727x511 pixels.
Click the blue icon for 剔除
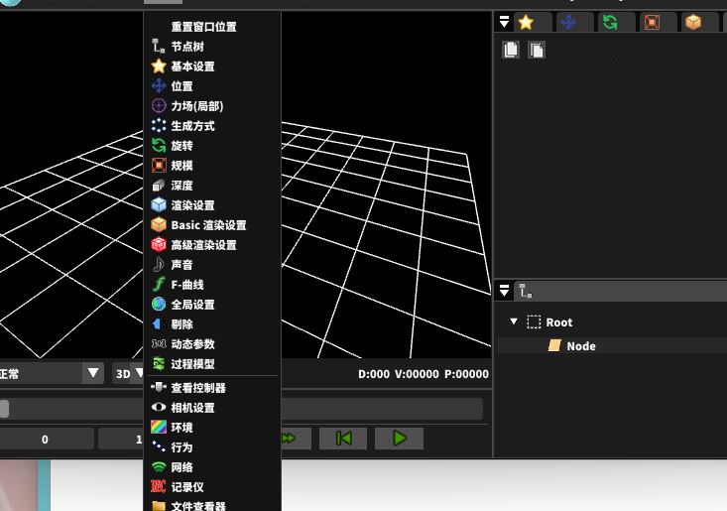coord(159,324)
